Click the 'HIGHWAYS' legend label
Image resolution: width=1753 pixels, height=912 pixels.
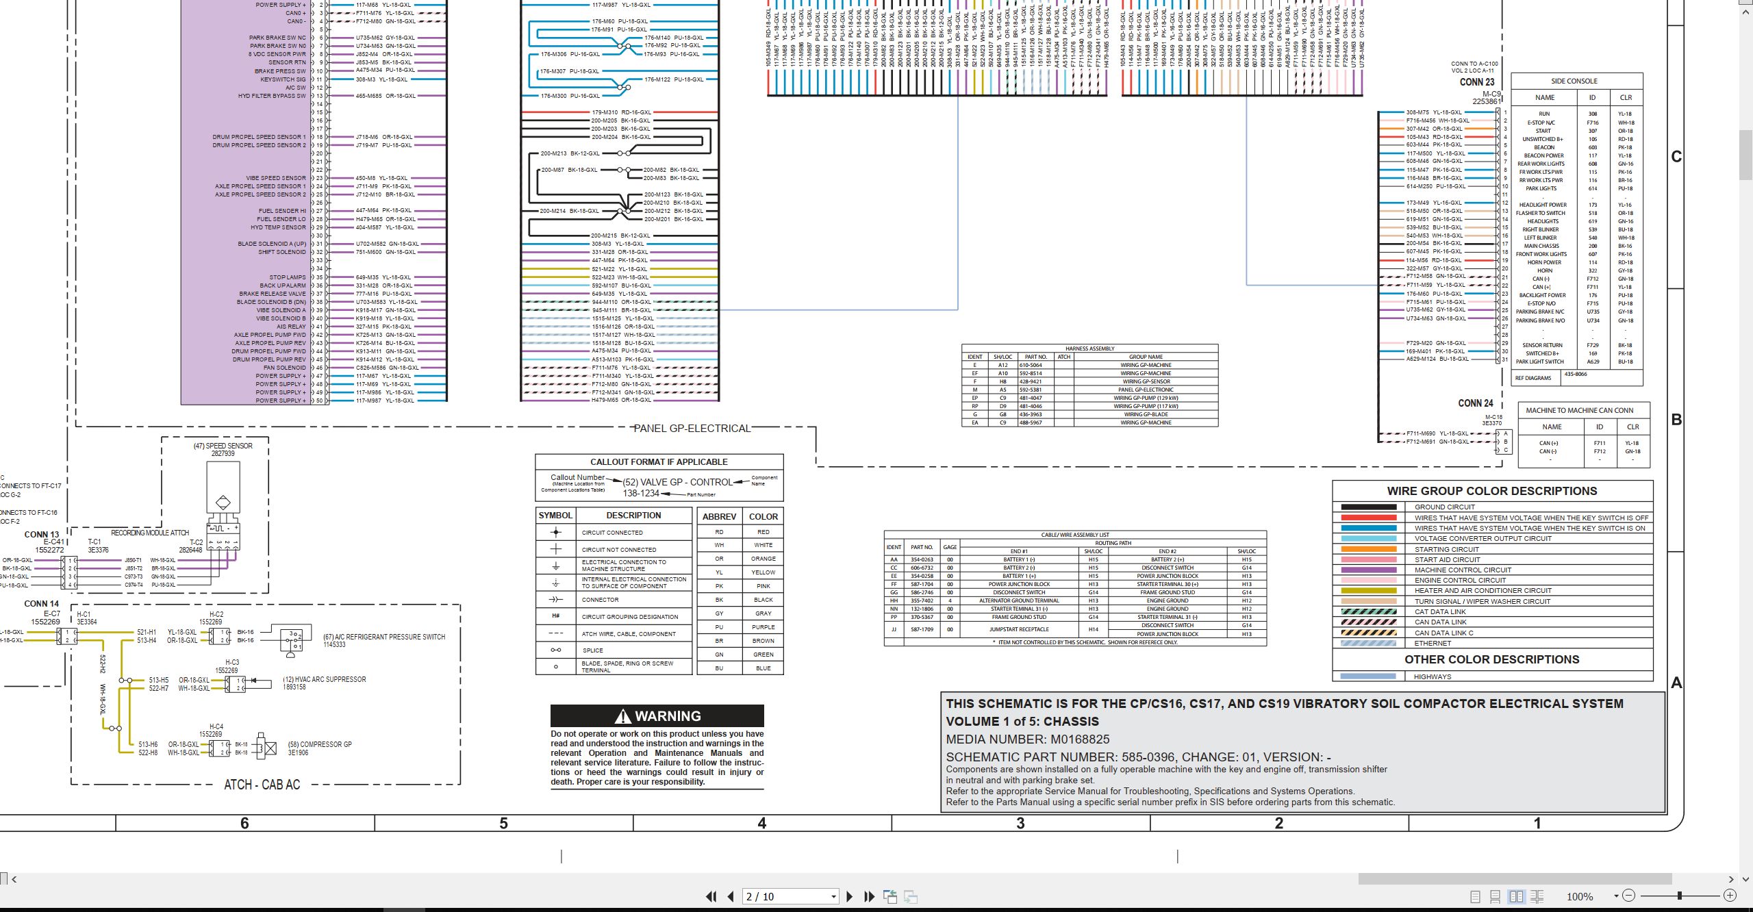[x=1433, y=676]
